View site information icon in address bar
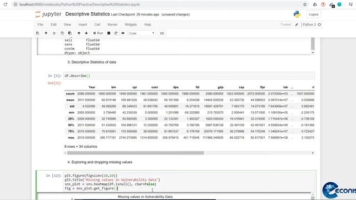Image resolution: width=356 pixels, height=200 pixels. 16,4
